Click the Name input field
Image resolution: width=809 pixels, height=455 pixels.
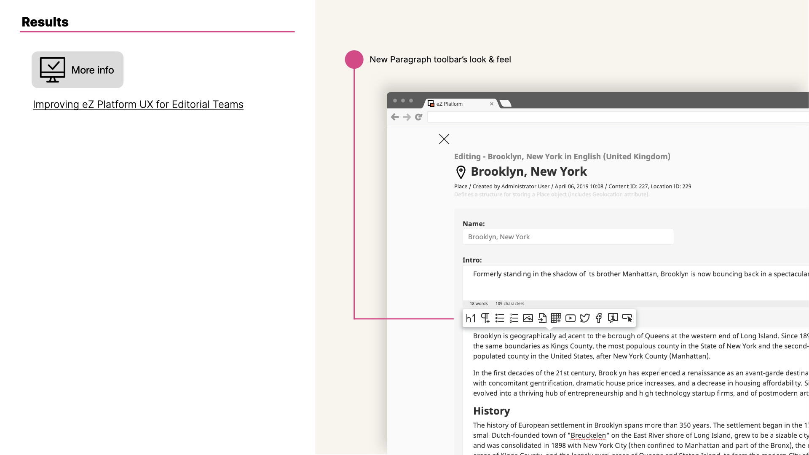tap(568, 237)
